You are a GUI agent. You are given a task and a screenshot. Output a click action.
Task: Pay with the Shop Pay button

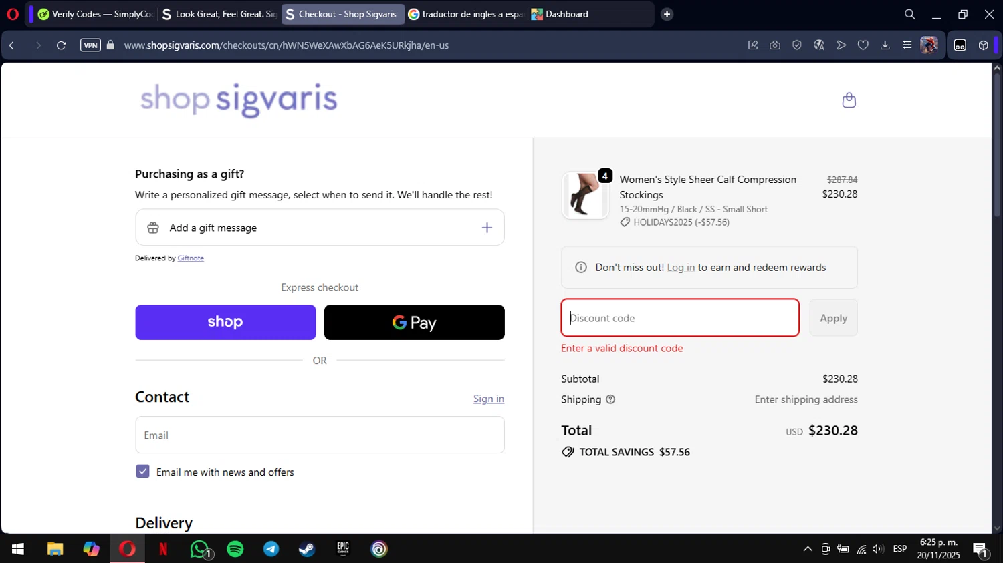click(x=225, y=322)
